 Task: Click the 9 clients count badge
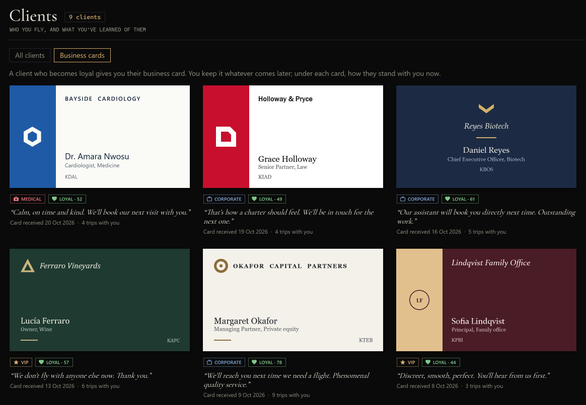click(x=85, y=17)
